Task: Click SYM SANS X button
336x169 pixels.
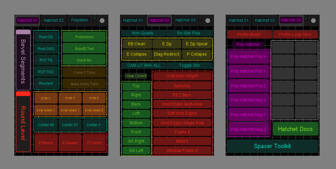Action: (46, 111)
